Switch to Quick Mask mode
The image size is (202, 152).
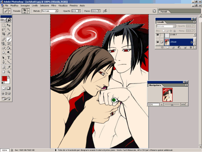[x=8, y=88]
